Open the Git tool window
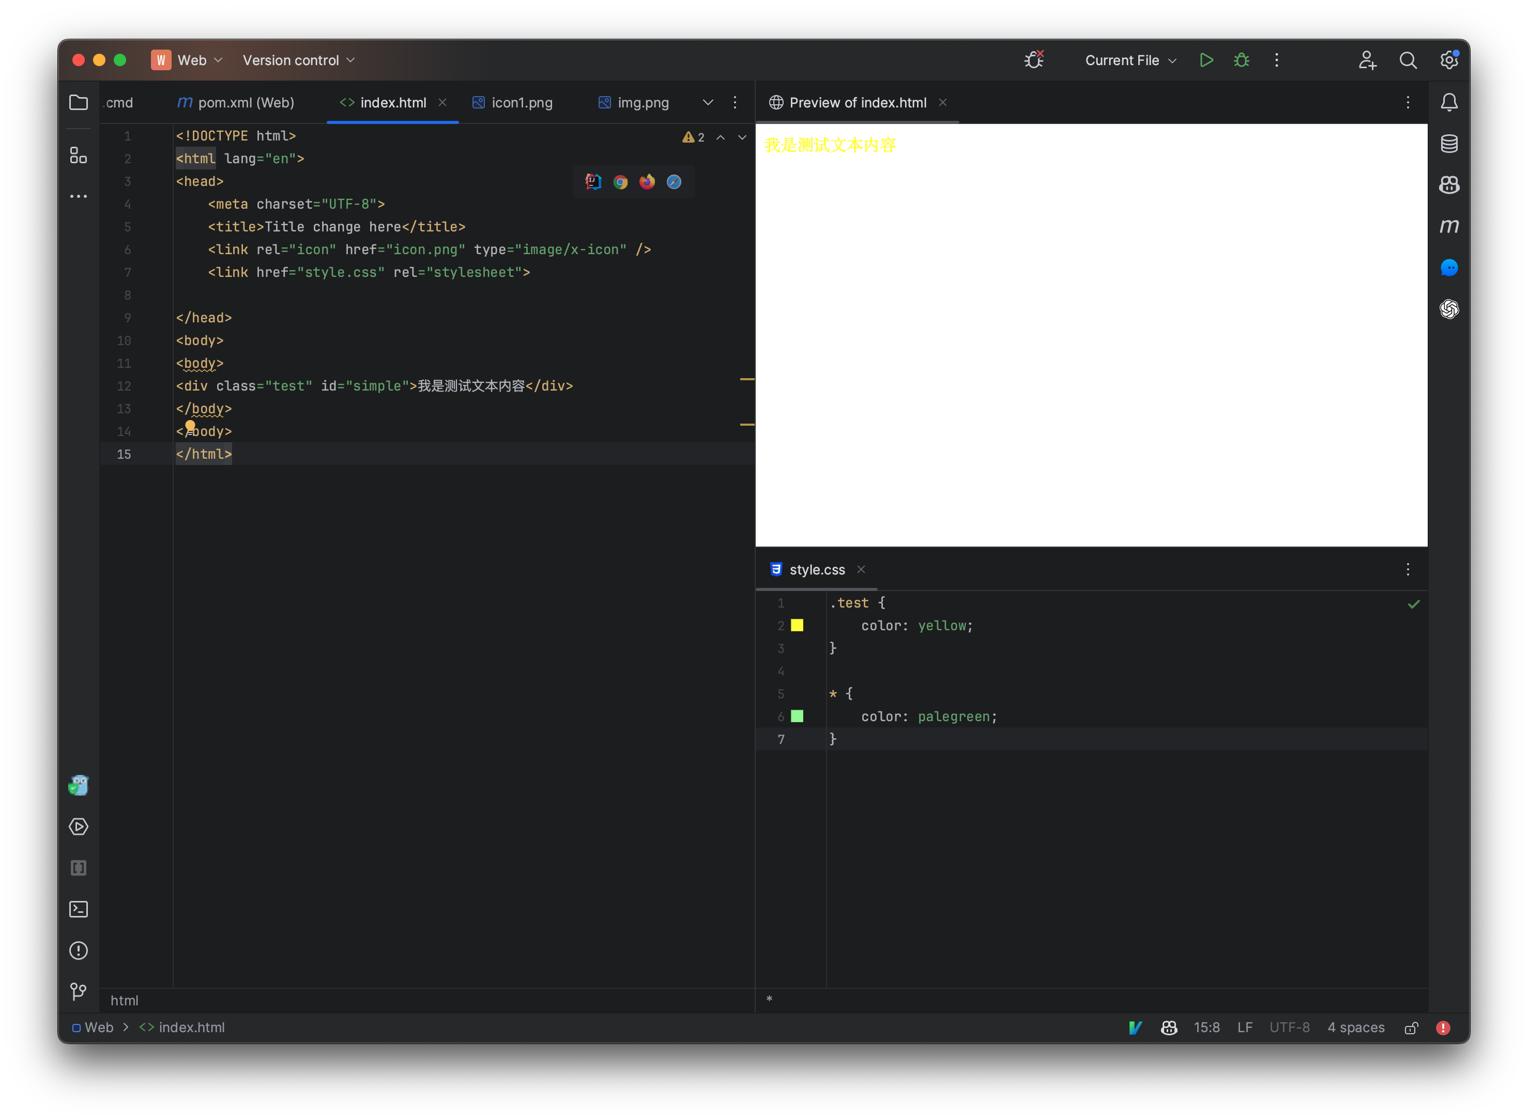This screenshot has width=1528, height=1120. [78, 992]
